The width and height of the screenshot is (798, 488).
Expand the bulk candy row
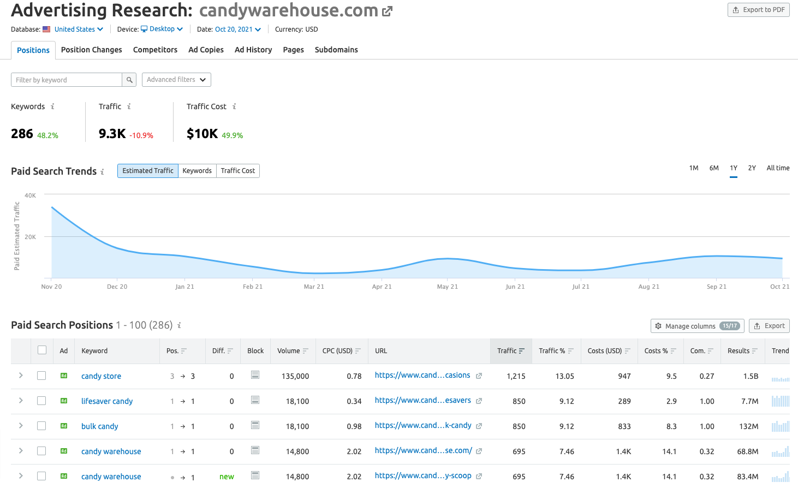pos(21,426)
